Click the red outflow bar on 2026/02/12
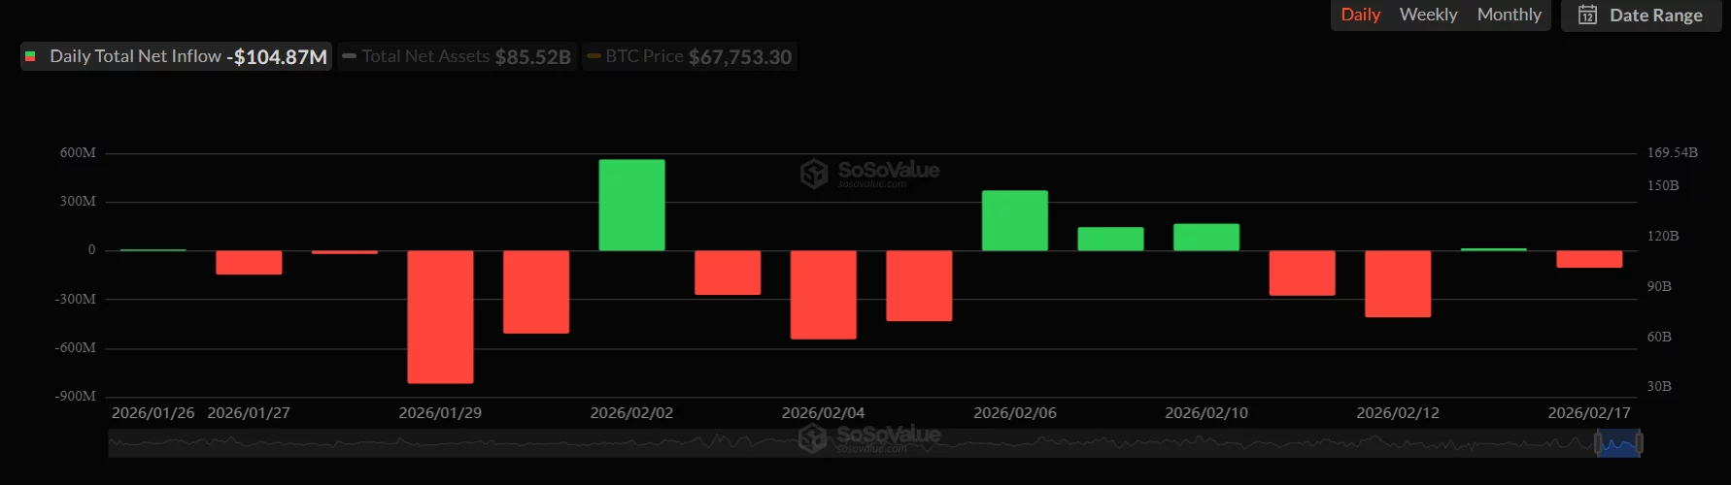The image size is (1731, 485). [x=1397, y=283]
